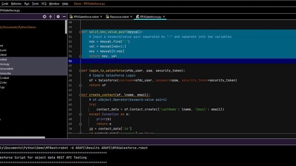Viewport: 296px width, 166px height.
Task: Click on 'split_key_value_pair' function name
Action: 108,32
